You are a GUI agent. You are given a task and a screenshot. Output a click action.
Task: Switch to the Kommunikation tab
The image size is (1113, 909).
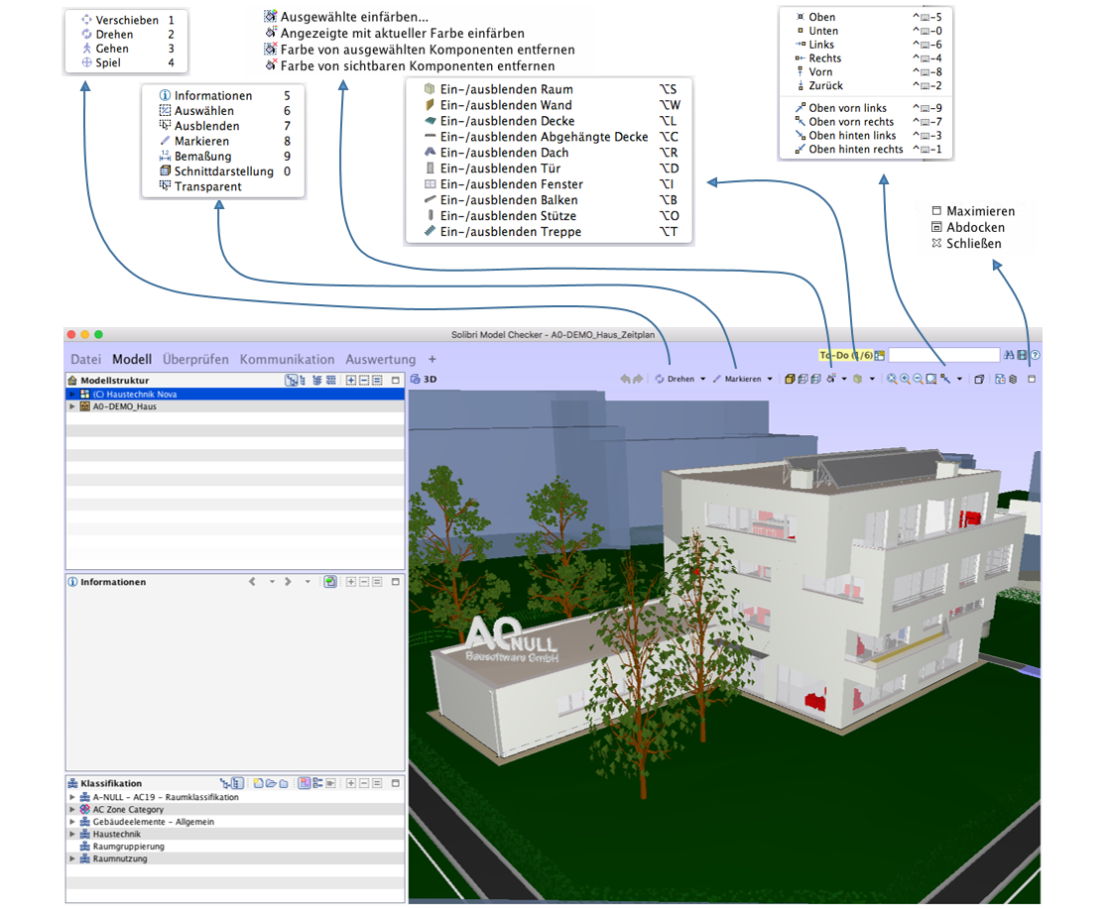287,360
